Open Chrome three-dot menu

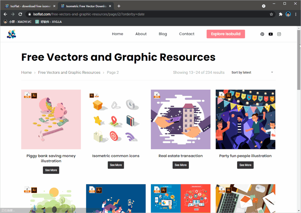click(296, 14)
